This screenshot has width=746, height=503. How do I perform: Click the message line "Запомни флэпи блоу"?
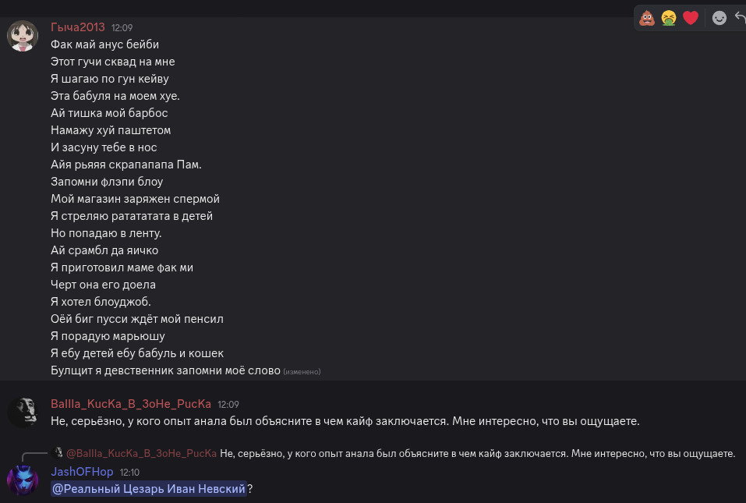coord(107,182)
